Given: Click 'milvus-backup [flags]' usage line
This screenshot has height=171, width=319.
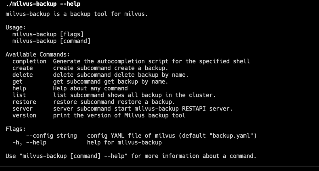Looking at the screenshot, I should (48, 34).
